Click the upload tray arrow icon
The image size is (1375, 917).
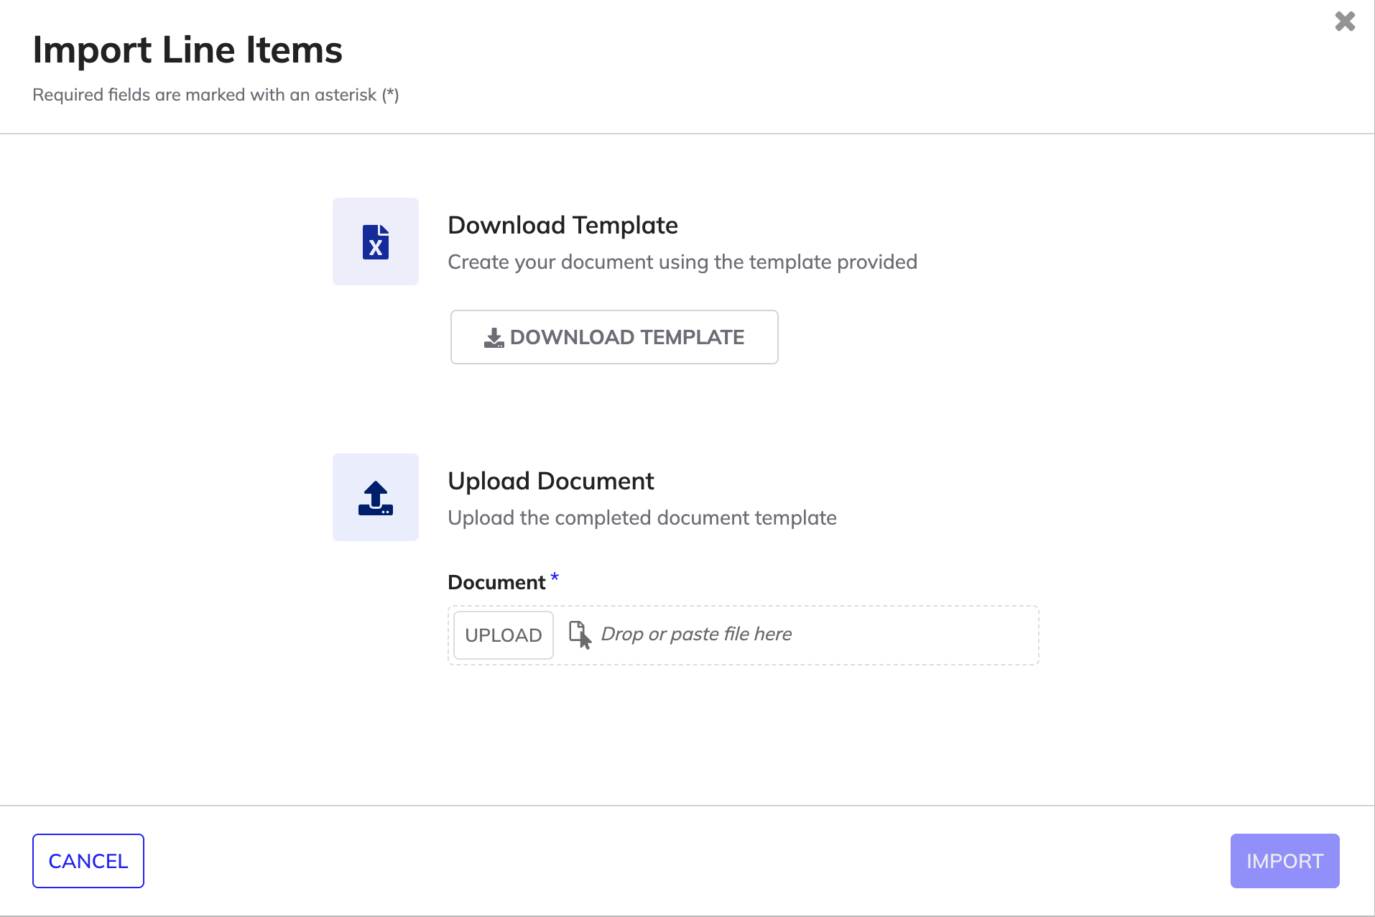pyautogui.click(x=376, y=497)
